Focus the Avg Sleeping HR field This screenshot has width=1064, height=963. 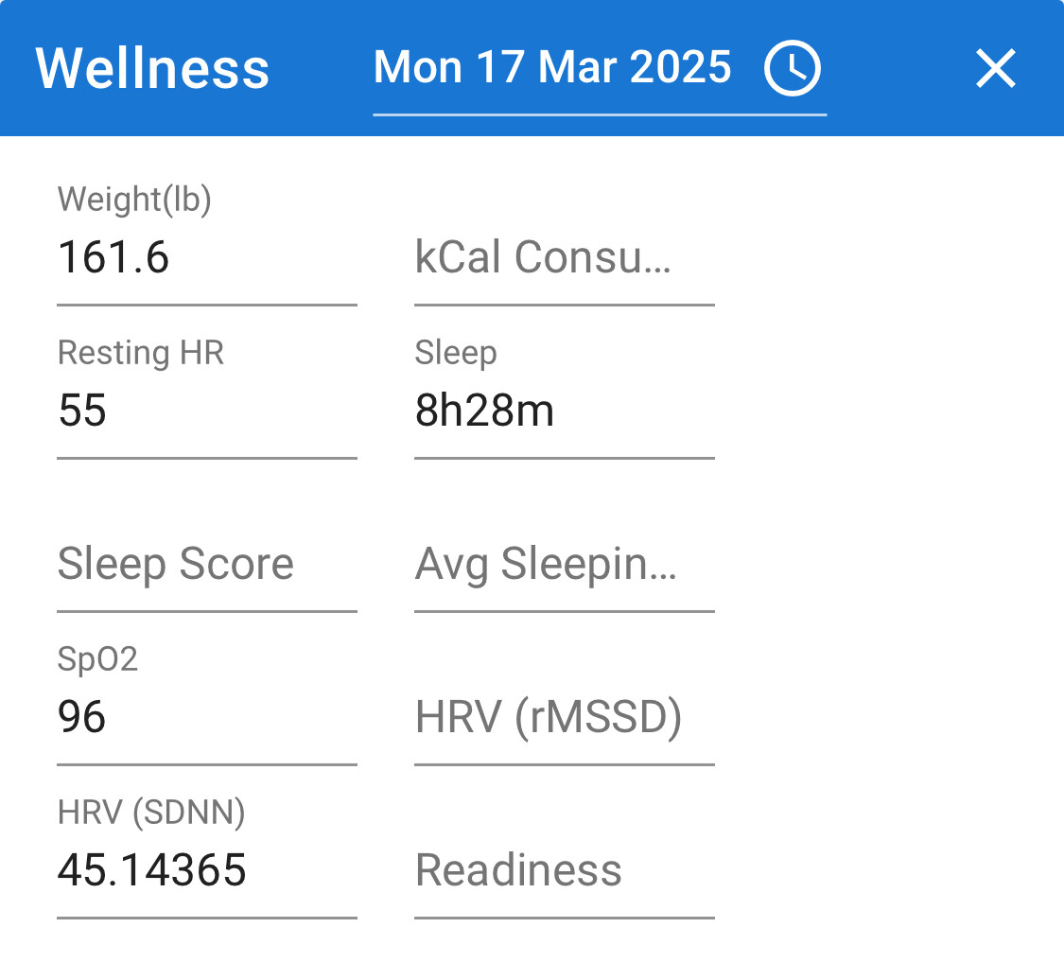[565, 564]
